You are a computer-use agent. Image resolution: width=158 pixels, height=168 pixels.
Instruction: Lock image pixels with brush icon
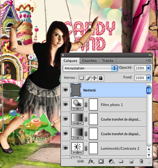[88, 78]
